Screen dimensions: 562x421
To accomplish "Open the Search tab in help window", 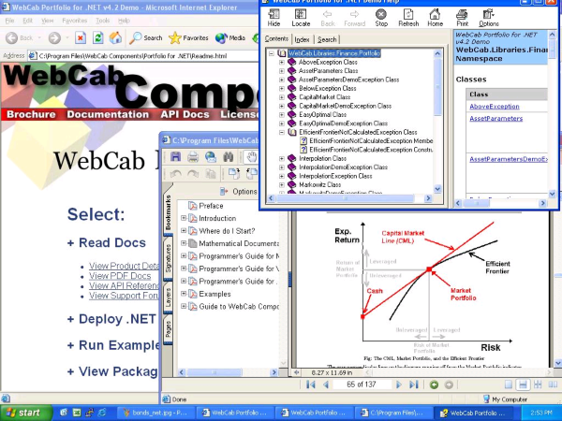I will pos(327,40).
